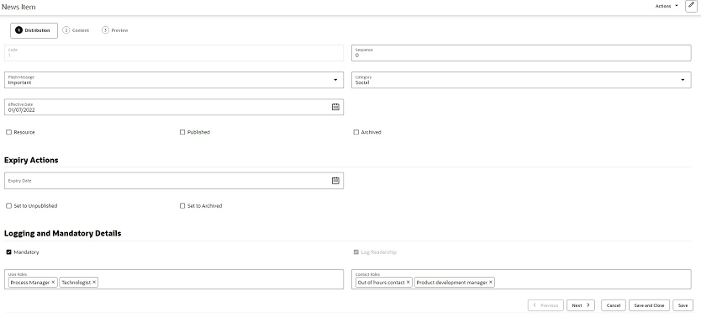
Task: Remove the Product development manager chip
Action: [x=491, y=283]
